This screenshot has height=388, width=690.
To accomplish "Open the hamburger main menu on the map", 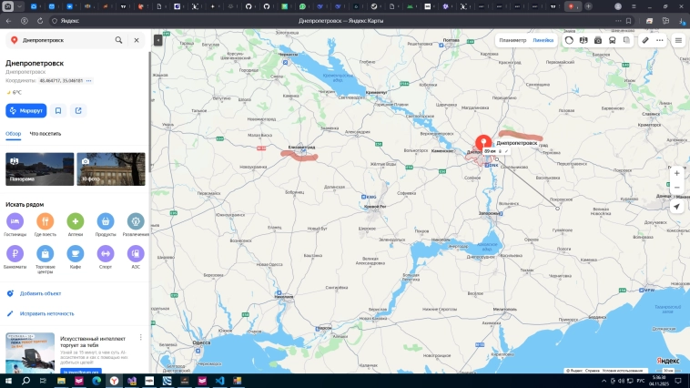I will click(678, 40).
